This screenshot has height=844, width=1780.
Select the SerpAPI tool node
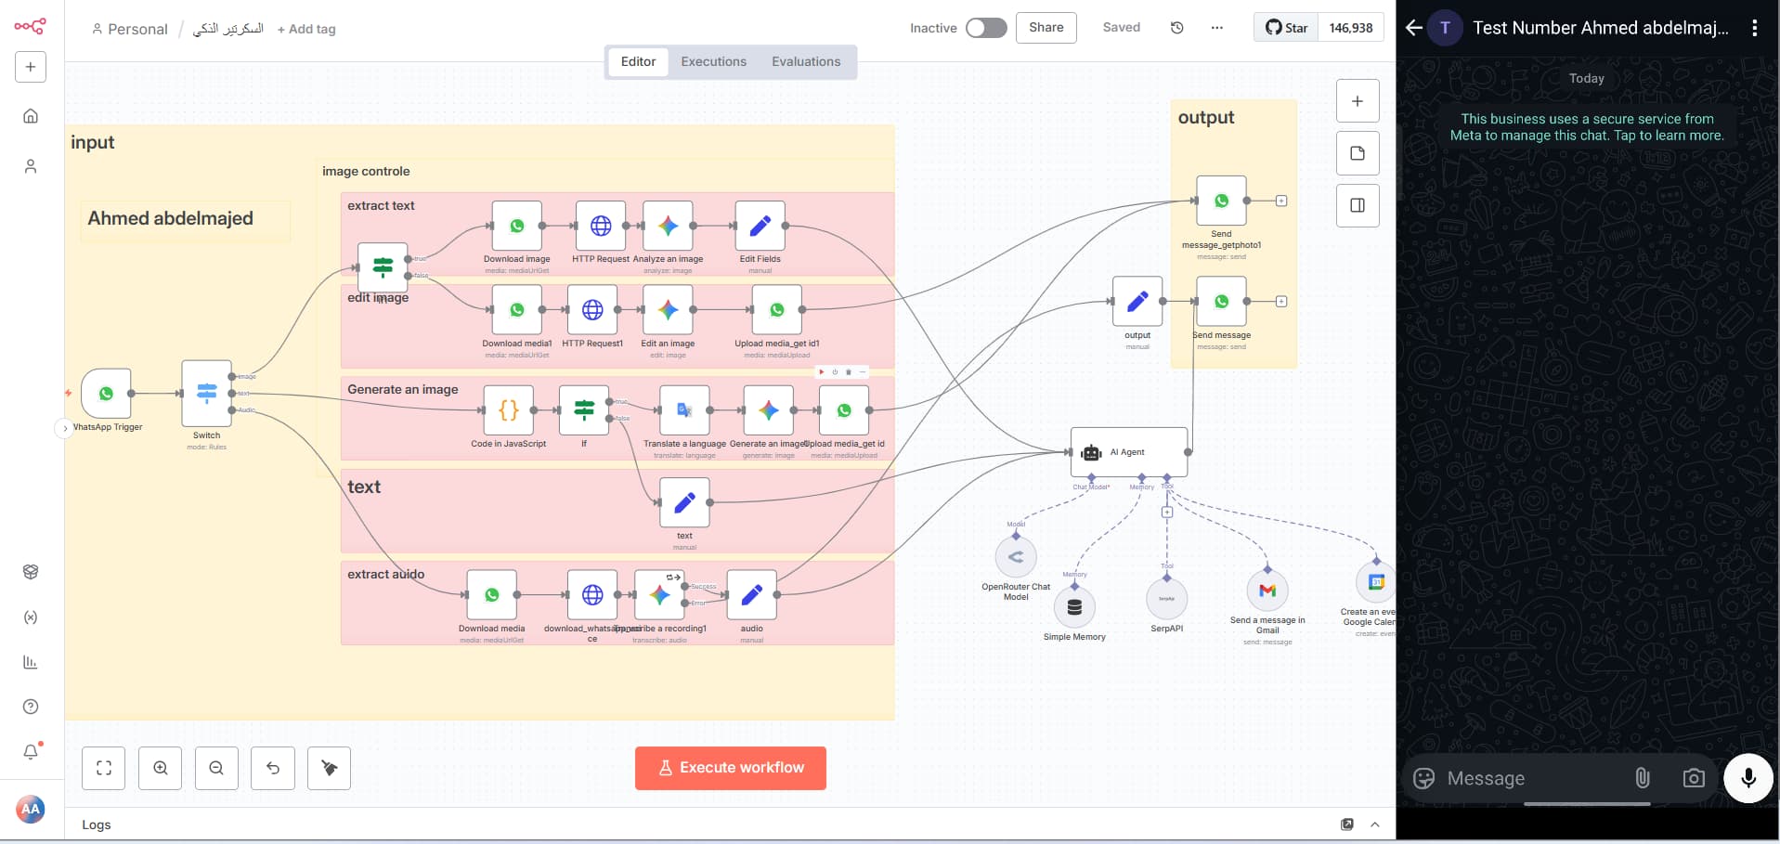click(x=1167, y=599)
